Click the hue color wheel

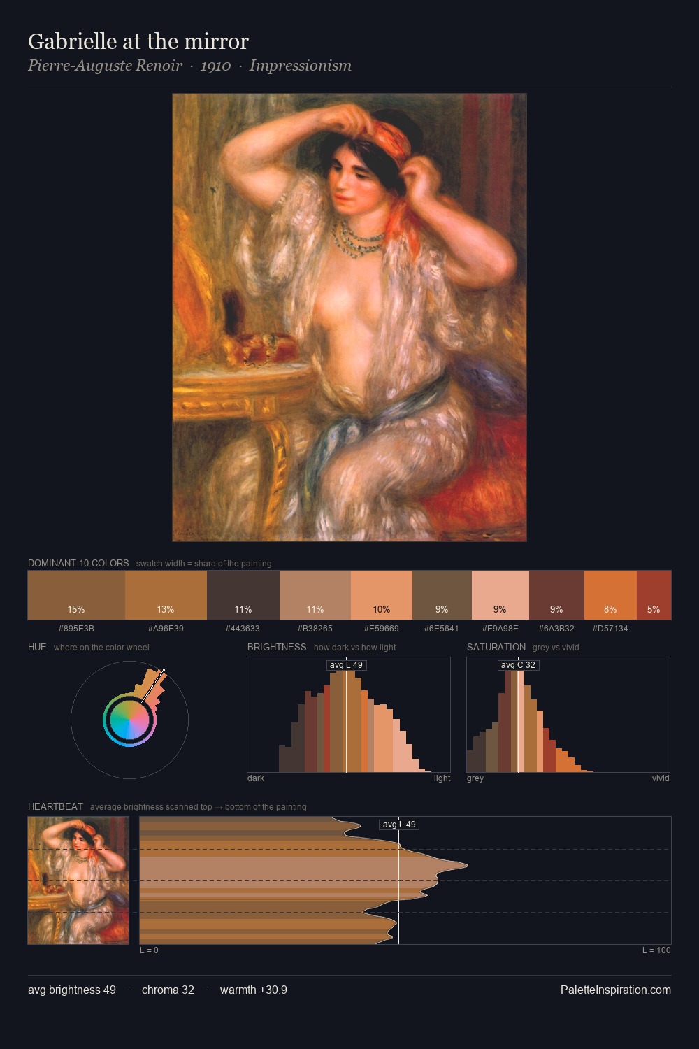pyautogui.click(x=129, y=720)
